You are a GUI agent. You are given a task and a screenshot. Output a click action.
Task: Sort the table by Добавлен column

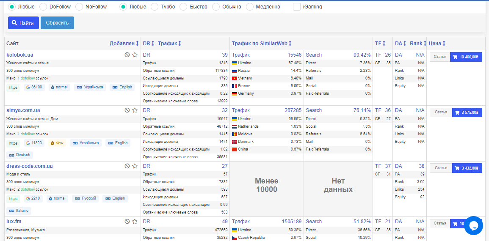(x=124, y=44)
